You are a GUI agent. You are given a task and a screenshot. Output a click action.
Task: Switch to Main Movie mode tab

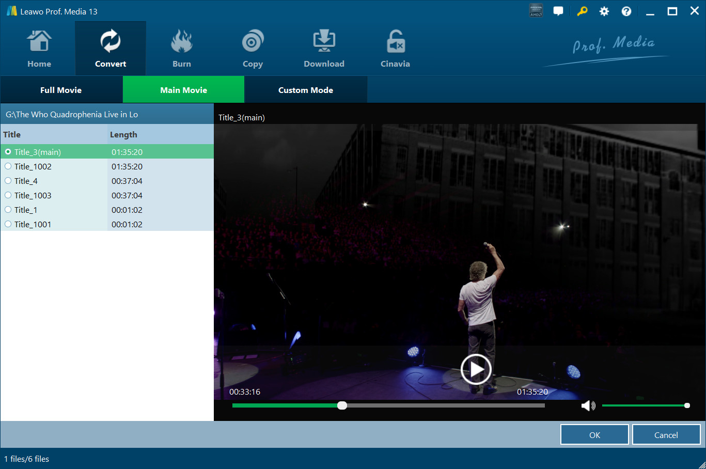183,90
